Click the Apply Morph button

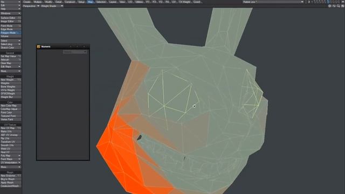11,183
